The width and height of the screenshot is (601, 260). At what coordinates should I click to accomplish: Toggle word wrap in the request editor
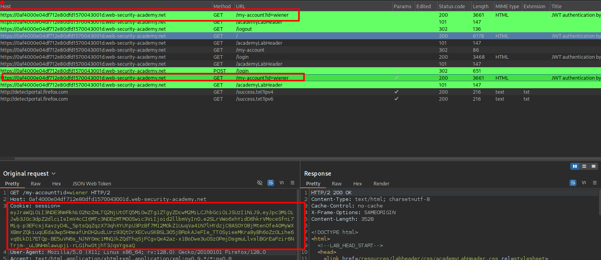[271, 183]
